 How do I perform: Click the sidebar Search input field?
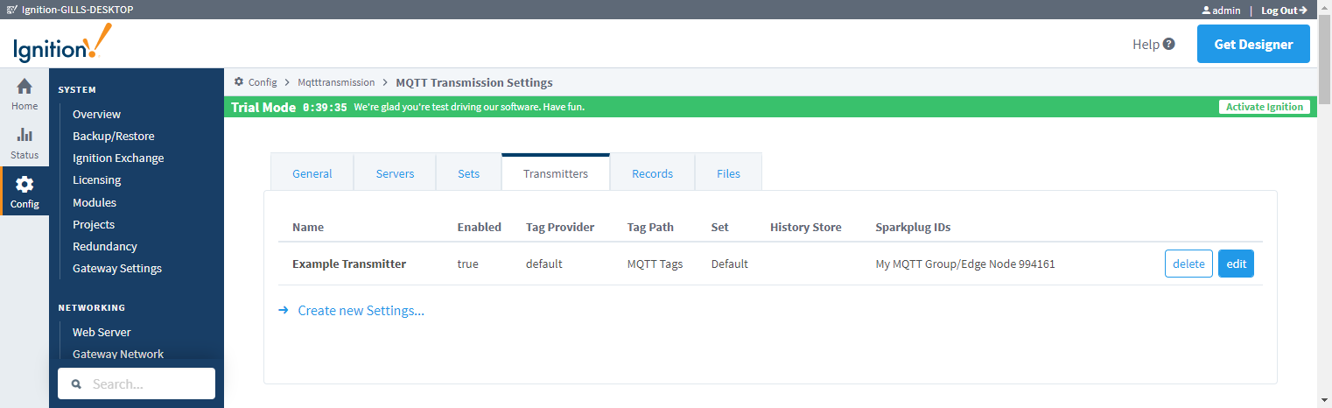pyautogui.click(x=137, y=383)
